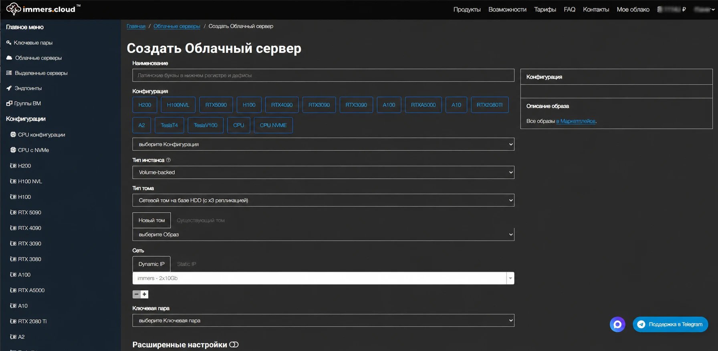This screenshot has width=718, height=351.
Task: Switch to the Существующий том tab
Action: tap(201, 220)
